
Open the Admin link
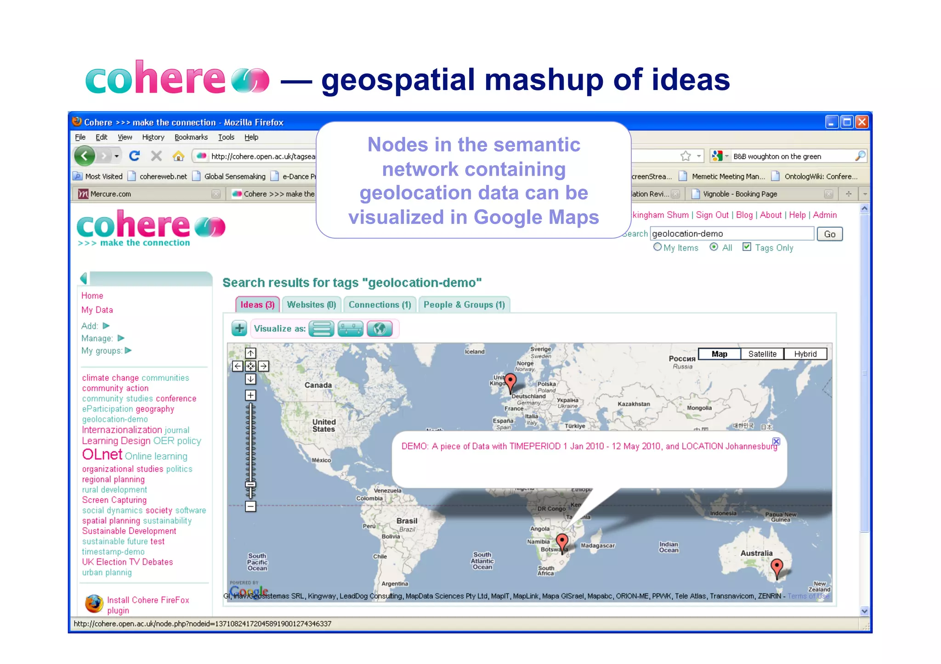tap(825, 215)
